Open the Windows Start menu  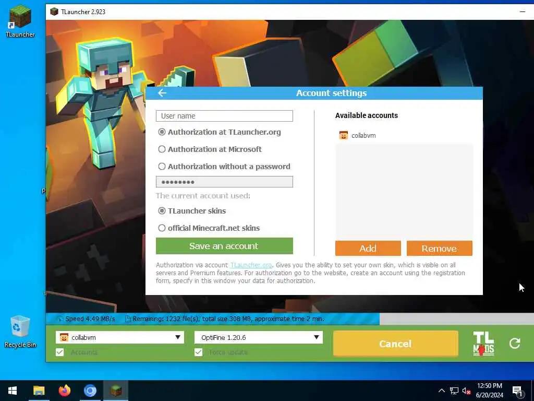tap(13, 391)
